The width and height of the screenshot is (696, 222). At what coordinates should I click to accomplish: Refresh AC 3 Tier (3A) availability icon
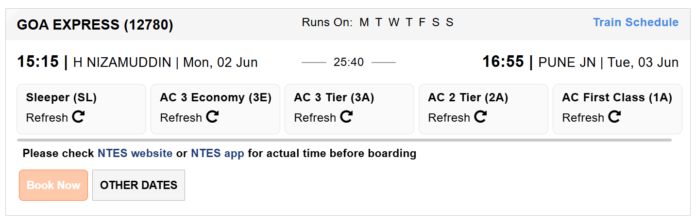click(346, 117)
